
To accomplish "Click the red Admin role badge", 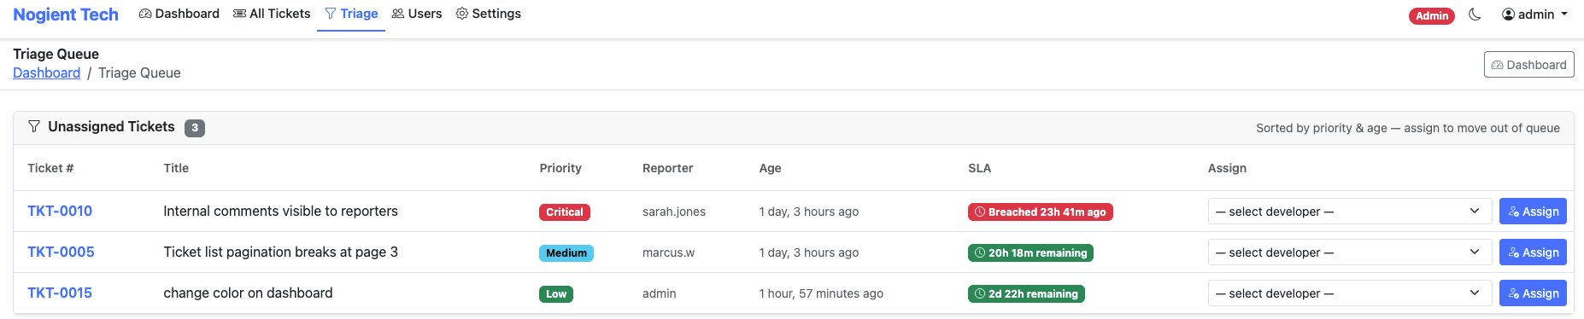I will click(1432, 15).
